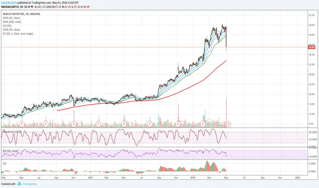
Task: Click the earnings E marker near Jul 2016
Action: pos(46,124)
